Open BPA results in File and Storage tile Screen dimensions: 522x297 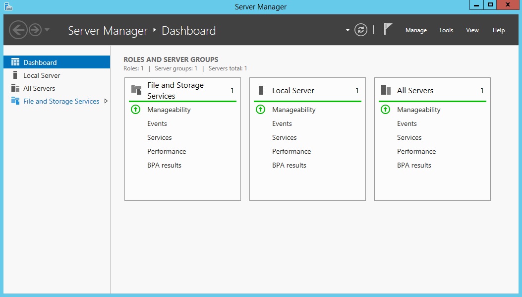[164, 165]
